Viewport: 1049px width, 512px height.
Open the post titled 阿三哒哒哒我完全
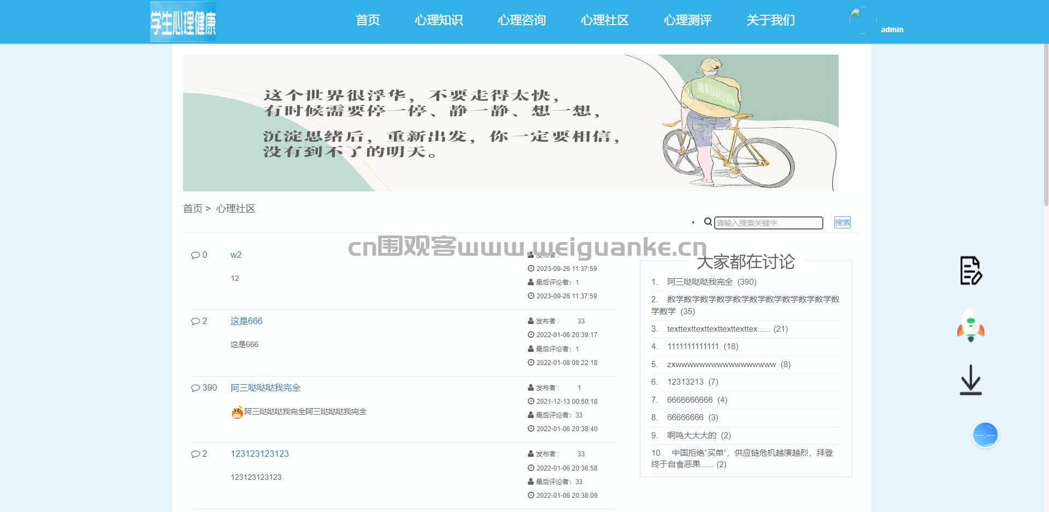tap(266, 388)
